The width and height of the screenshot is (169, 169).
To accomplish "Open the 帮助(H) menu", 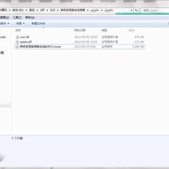I will (x=30, y=17).
